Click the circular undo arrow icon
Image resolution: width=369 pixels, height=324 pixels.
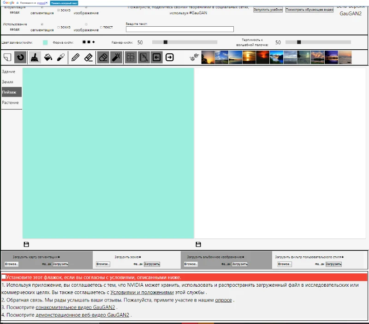tap(20, 57)
